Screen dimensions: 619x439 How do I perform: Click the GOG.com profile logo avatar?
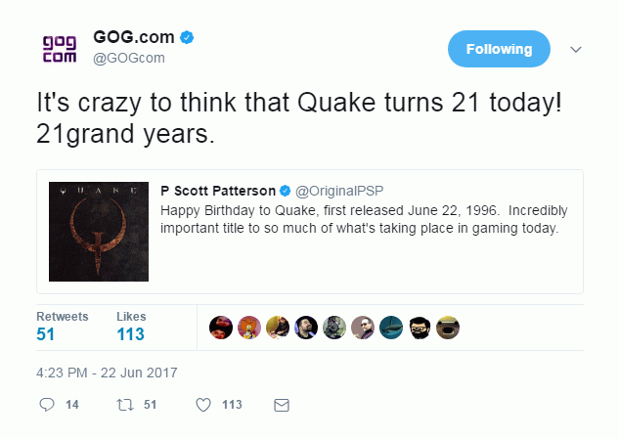[60, 49]
